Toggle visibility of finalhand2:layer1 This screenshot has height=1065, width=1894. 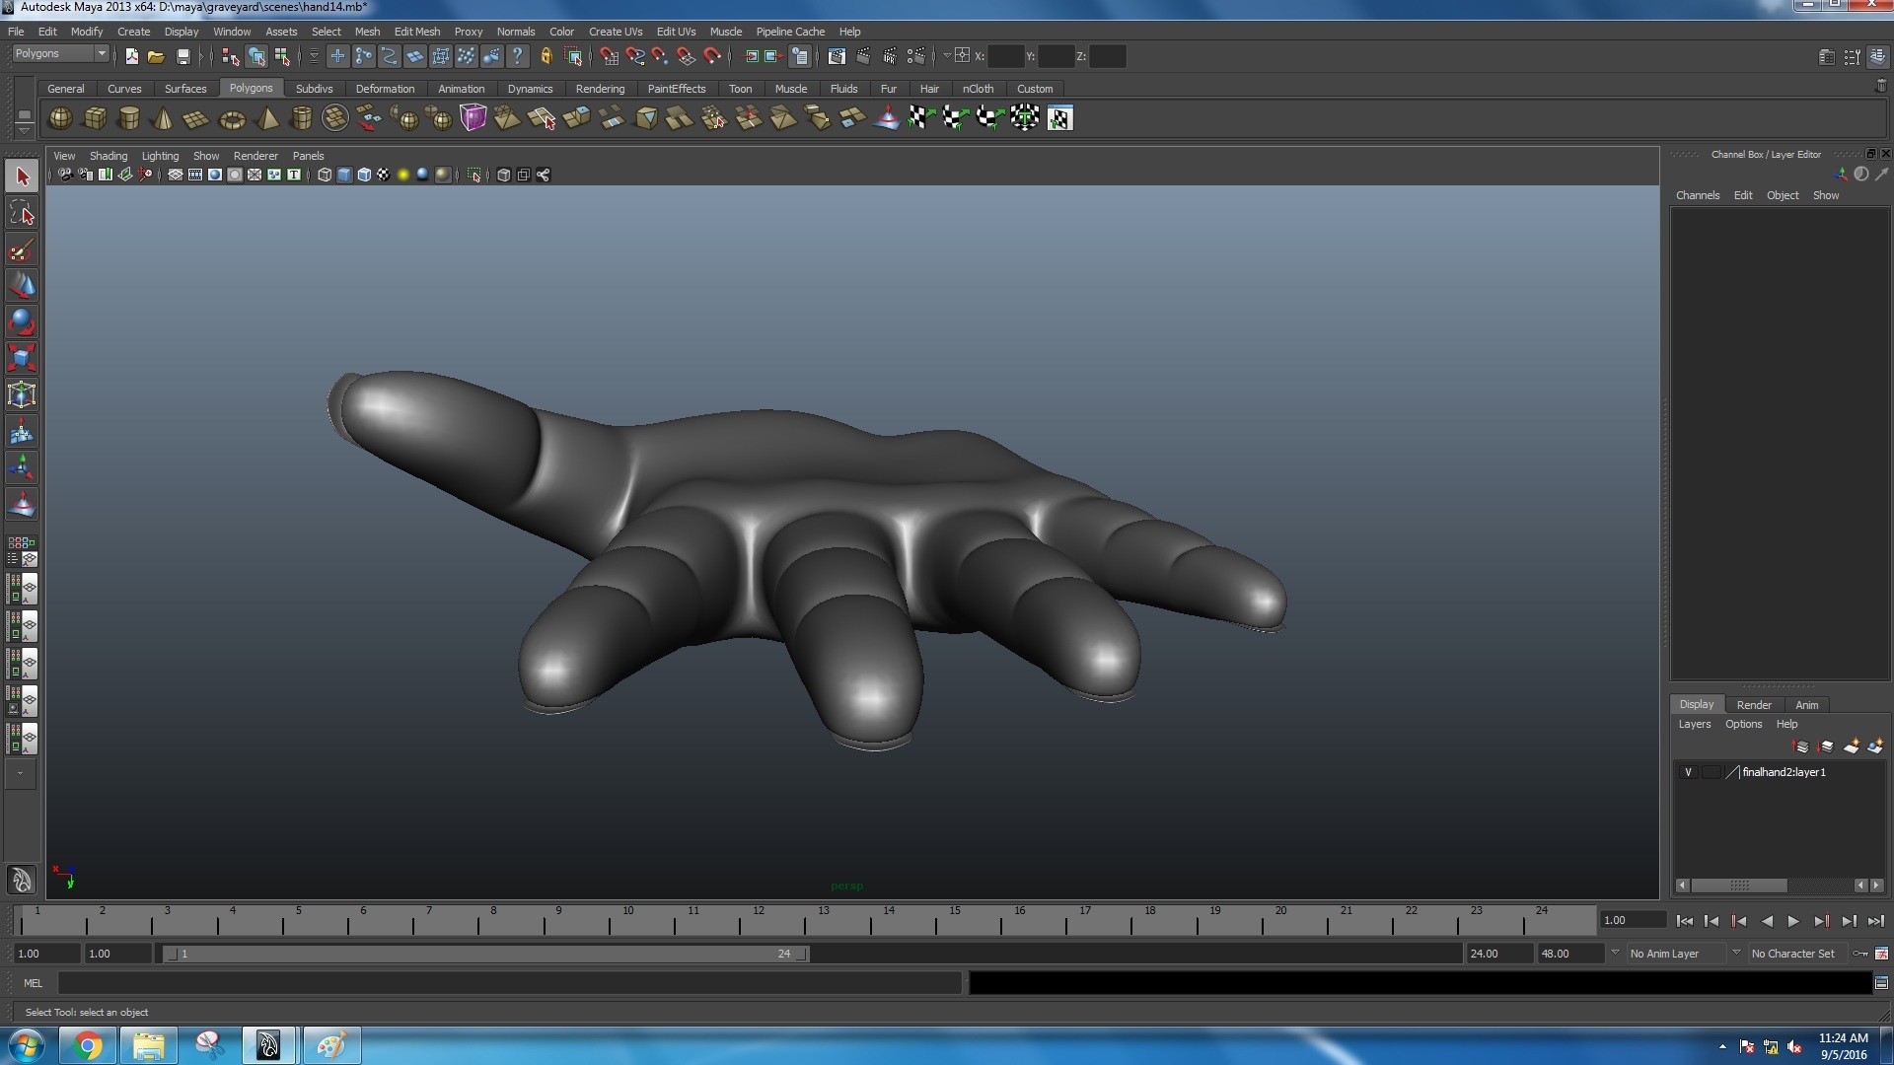click(x=1688, y=772)
